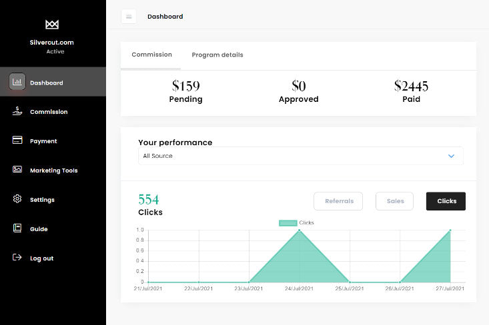Screen dimensions: 489x325
Task: Click the Dashboard bar chart icon
Action: click(x=17, y=83)
